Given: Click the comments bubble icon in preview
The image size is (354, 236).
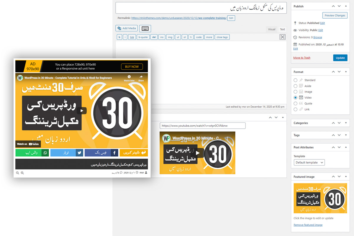Looking at the screenshot, I should (121, 173).
